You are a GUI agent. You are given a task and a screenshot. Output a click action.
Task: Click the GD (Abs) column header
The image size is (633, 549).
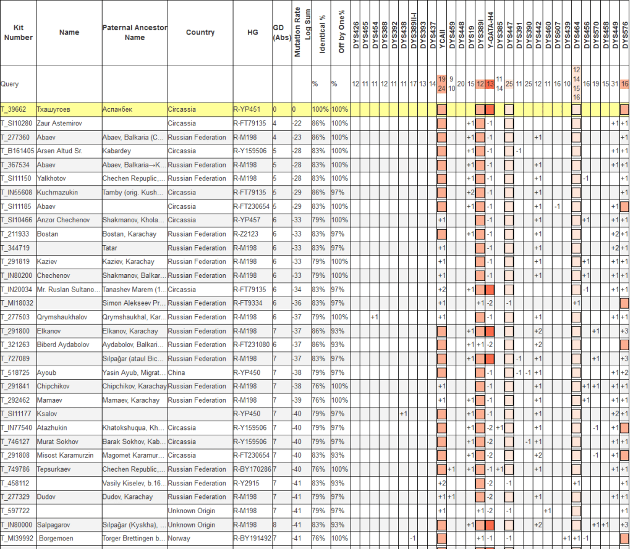281,33
